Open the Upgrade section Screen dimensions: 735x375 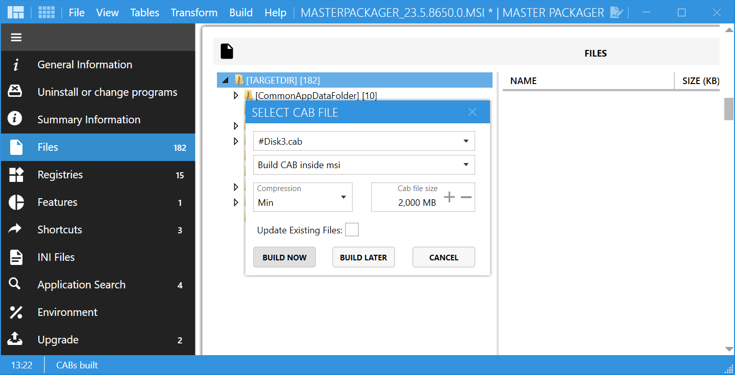coord(98,340)
